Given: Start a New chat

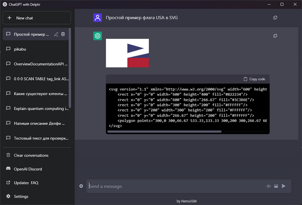Looking at the screenshot, I should (36, 18).
